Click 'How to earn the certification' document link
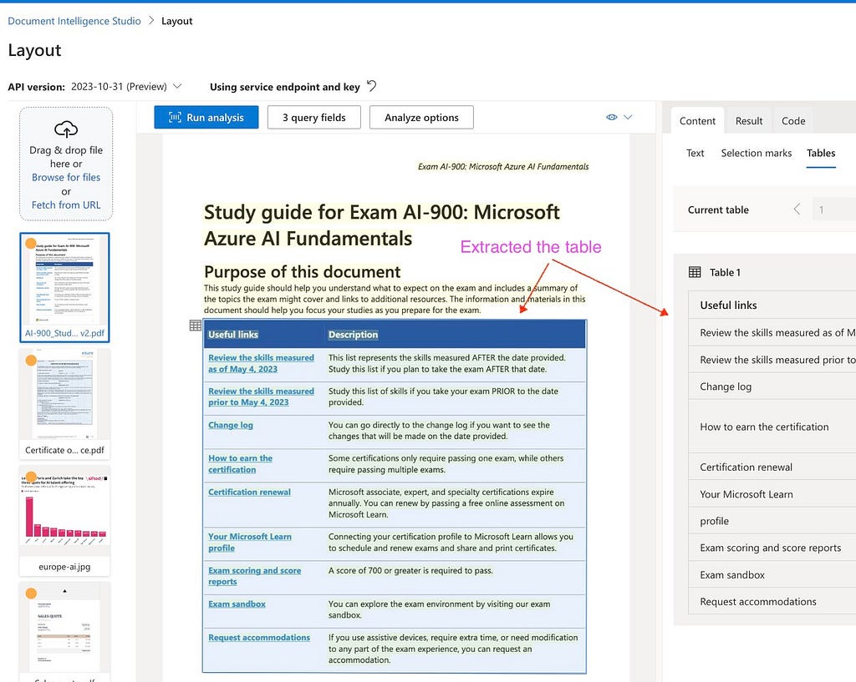This screenshot has height=682, width=856. pyautogui.click(x=240, y=463)
